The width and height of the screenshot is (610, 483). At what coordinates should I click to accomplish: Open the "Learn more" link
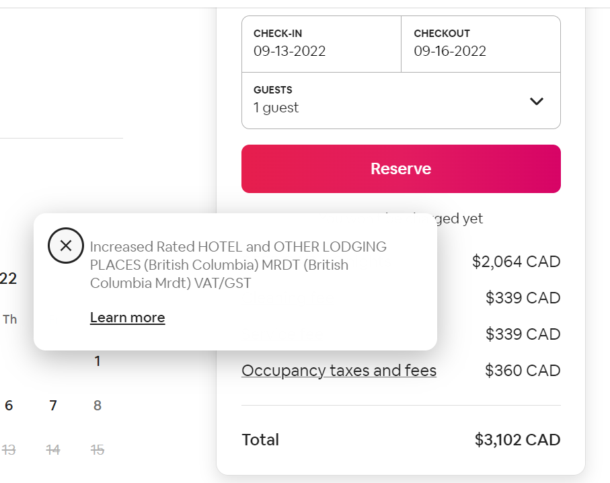click(x=127, y=317)
